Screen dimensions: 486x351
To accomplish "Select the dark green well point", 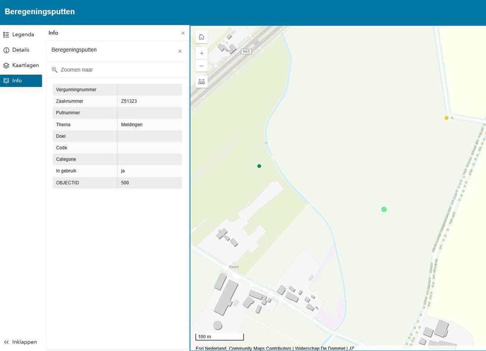I will (259, 166).
